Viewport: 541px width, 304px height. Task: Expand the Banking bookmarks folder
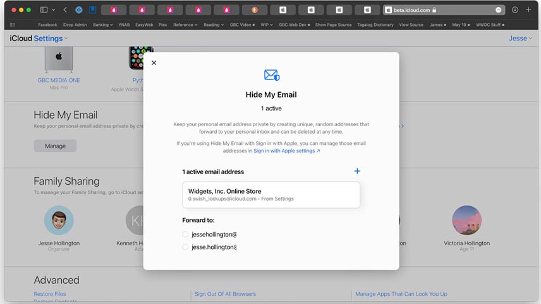103,25
